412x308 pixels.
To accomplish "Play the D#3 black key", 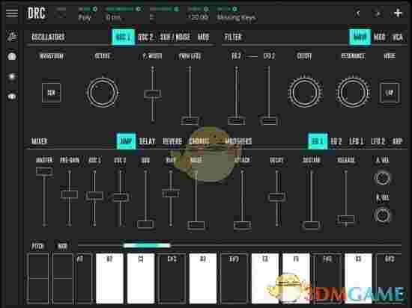I will click(x=234, y=279).
